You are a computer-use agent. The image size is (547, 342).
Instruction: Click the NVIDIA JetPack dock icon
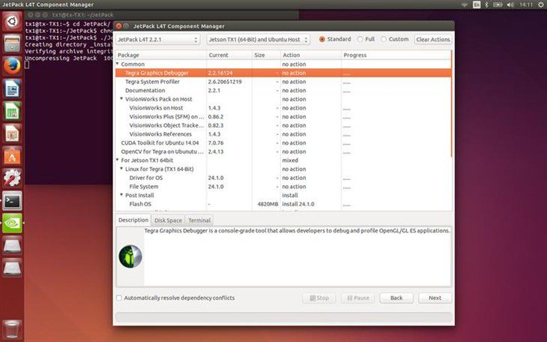coord(12,223)
